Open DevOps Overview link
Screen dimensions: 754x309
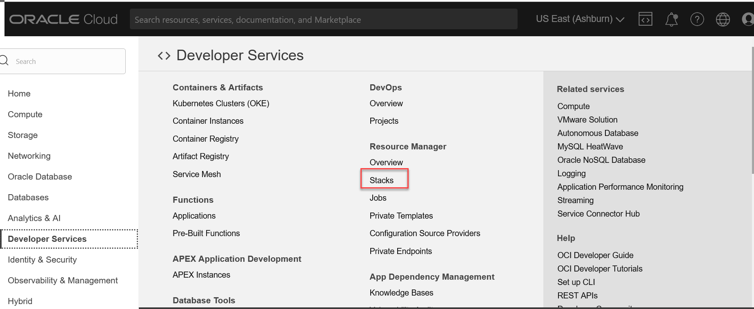coord(386,103)
